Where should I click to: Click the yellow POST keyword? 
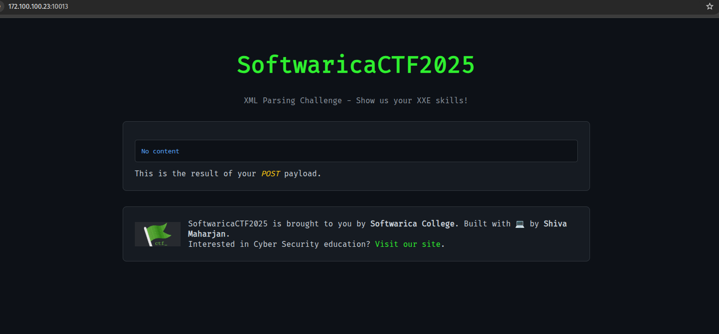(x=270, y=173)
